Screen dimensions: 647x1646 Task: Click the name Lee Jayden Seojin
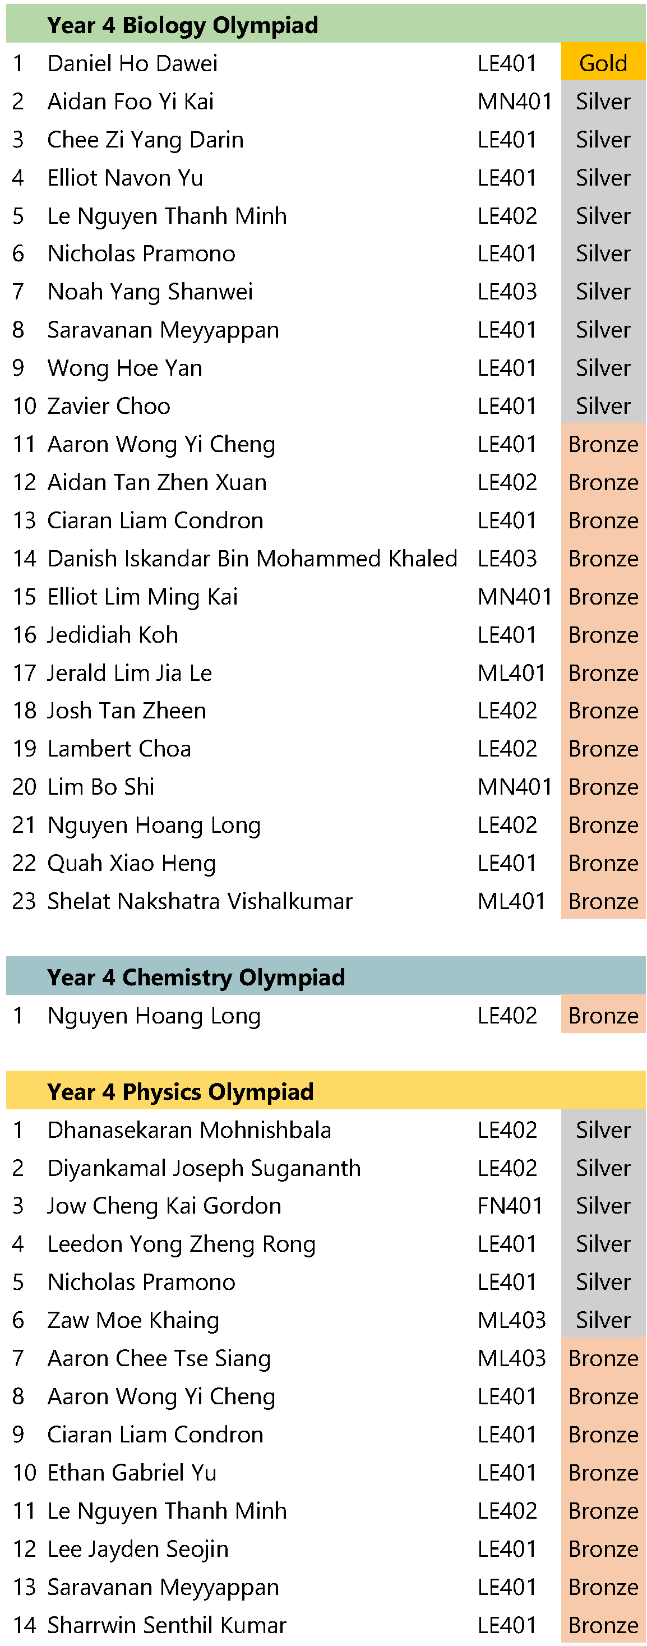tap(138, 1548)
